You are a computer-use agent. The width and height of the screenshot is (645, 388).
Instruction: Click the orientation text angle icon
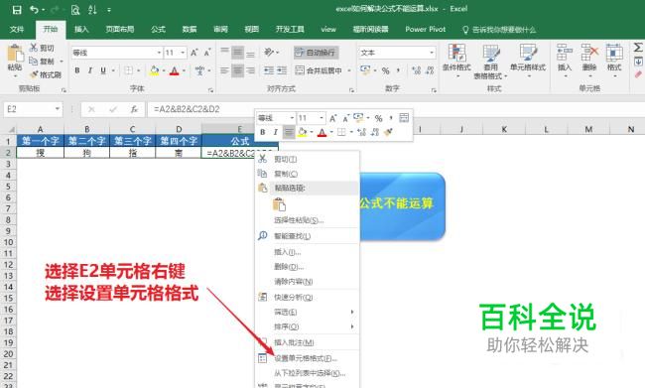click(x=269, y=53)
